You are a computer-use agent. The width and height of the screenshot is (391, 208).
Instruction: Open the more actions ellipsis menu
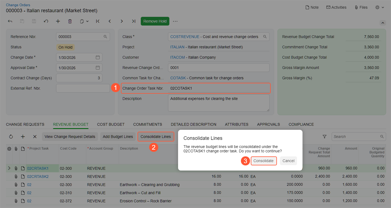[x=175, y=21]
